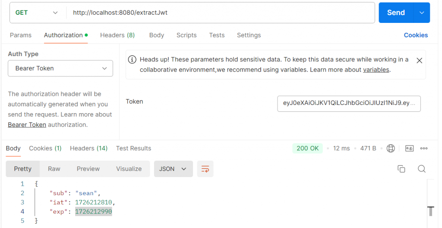Open the Bearer Token auth type dropdown
The image size is (442, 228).
click(60, 68)
